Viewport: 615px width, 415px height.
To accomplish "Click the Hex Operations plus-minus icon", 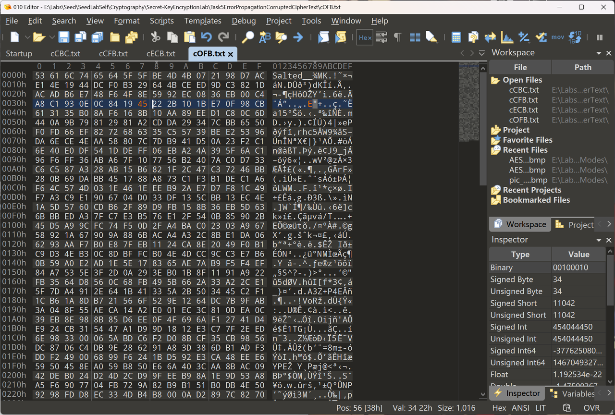I will click(524, 37).
